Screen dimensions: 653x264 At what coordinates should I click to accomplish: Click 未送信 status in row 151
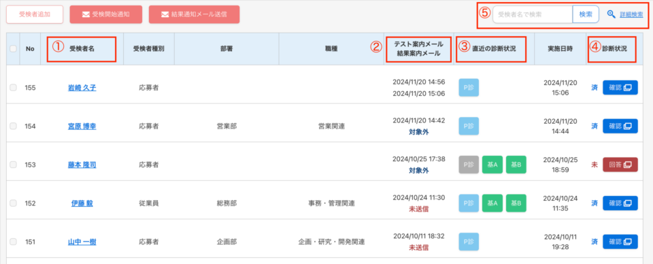(418, 248)
